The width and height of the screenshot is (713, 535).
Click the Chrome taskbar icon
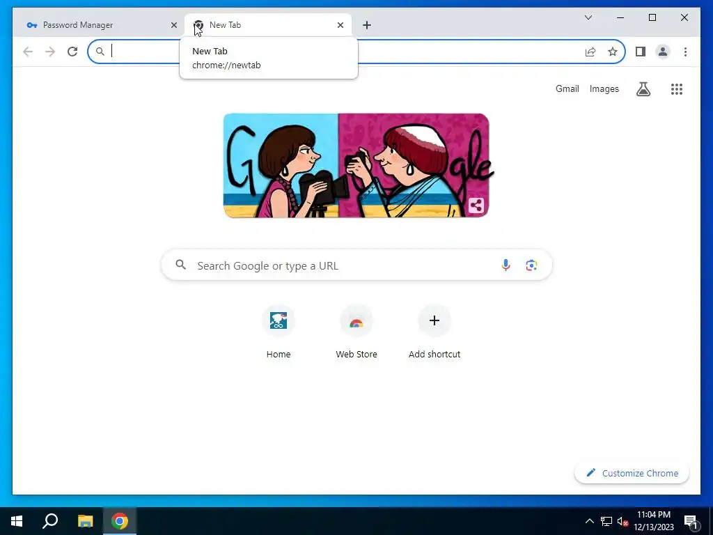coord(120,521)
